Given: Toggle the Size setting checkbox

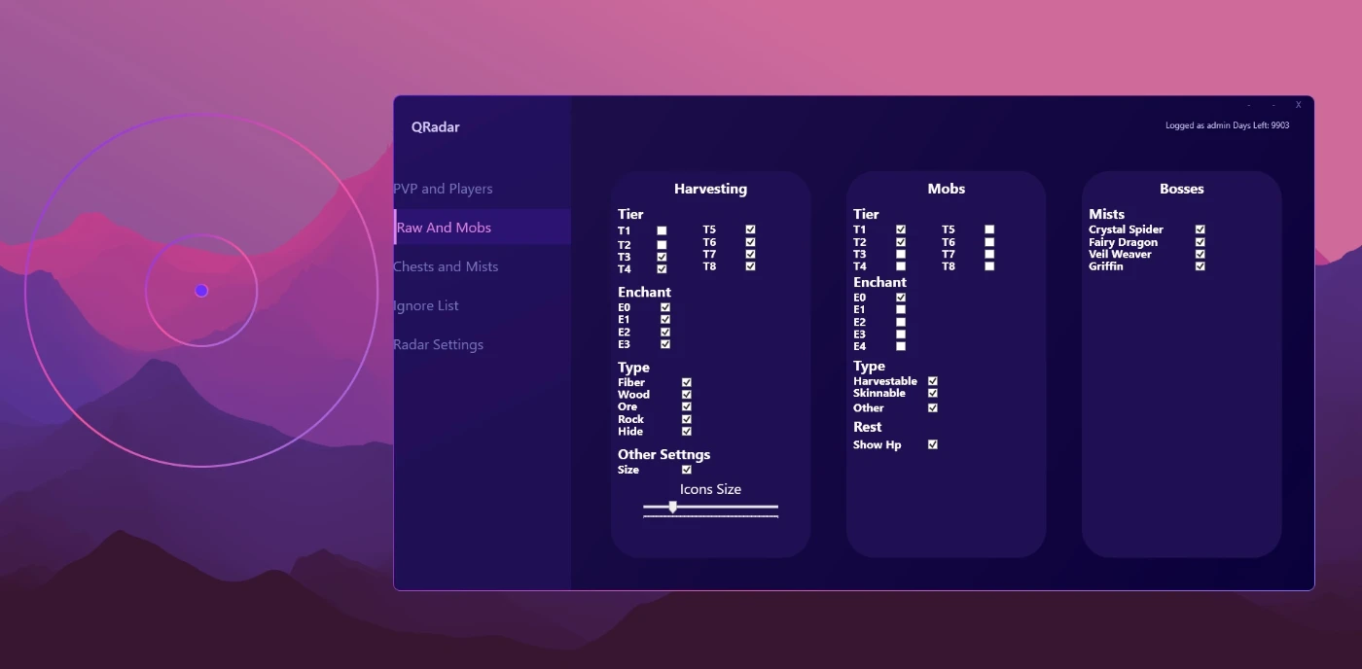Looking at the screenshot, I should (x=687, y=470).
